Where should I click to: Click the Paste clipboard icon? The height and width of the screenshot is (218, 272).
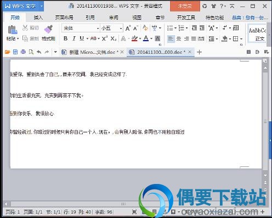click(x=12, y=30)
